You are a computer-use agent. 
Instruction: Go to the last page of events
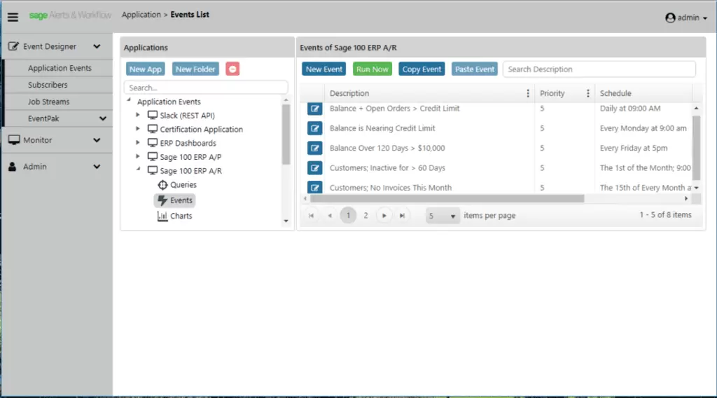[x=402, y=216]
